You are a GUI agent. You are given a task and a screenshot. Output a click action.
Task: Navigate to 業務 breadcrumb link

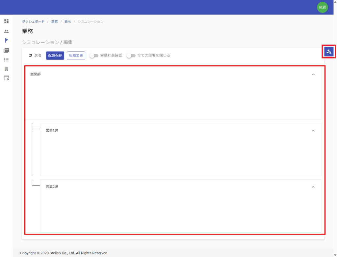click(54, 21)
